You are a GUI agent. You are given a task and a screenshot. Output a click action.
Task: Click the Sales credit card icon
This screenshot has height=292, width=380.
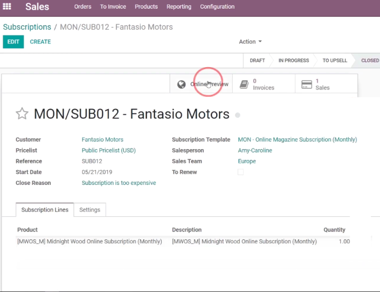pos(307,85)
